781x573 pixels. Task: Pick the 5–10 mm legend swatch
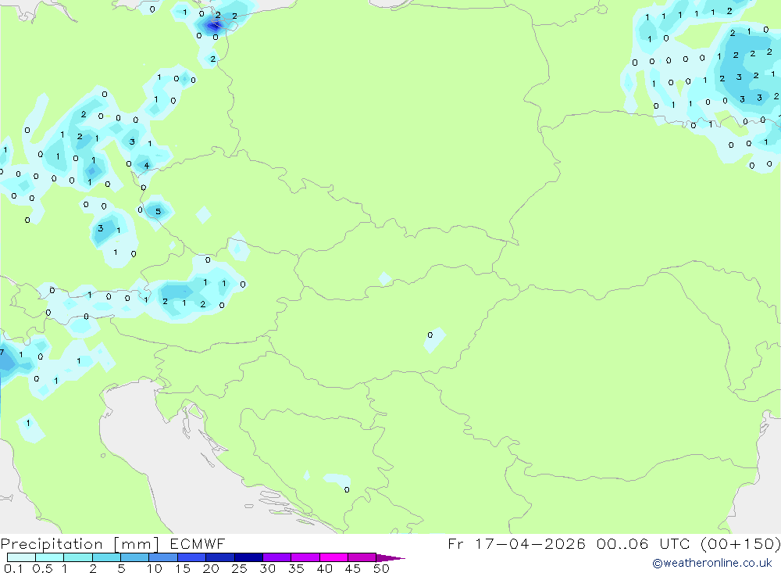(x=134, y=557)
